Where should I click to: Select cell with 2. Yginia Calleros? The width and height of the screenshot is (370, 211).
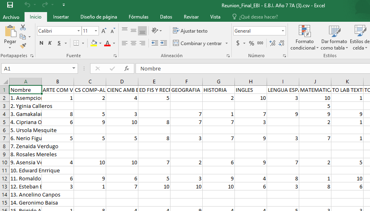25,106
